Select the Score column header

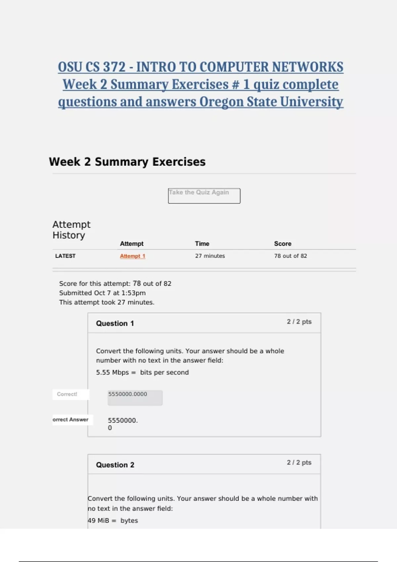coord(283,244)
